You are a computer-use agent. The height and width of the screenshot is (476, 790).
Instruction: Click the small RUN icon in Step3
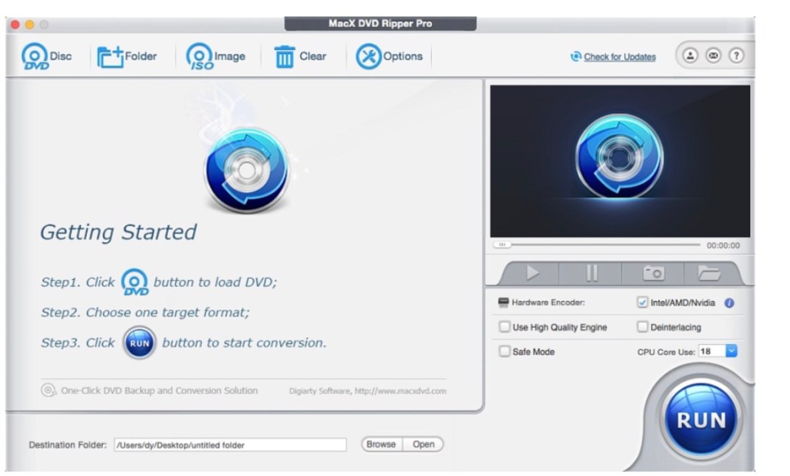click(x=140, y=343)
